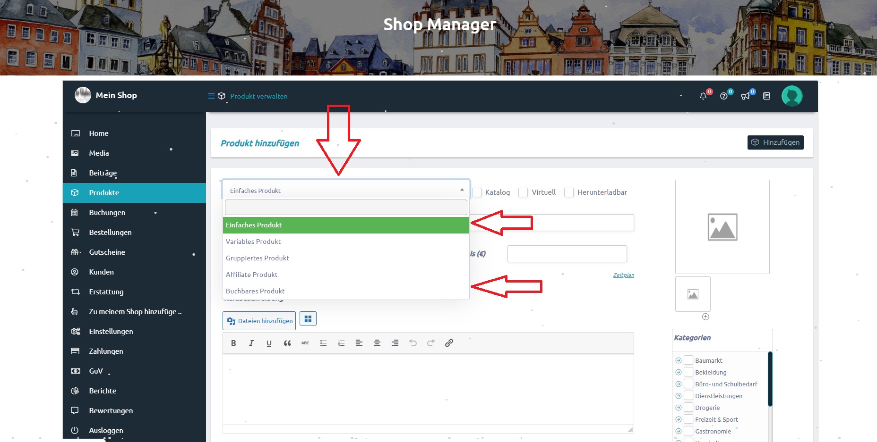Apply underline formatting in editor

pos(269,343)
